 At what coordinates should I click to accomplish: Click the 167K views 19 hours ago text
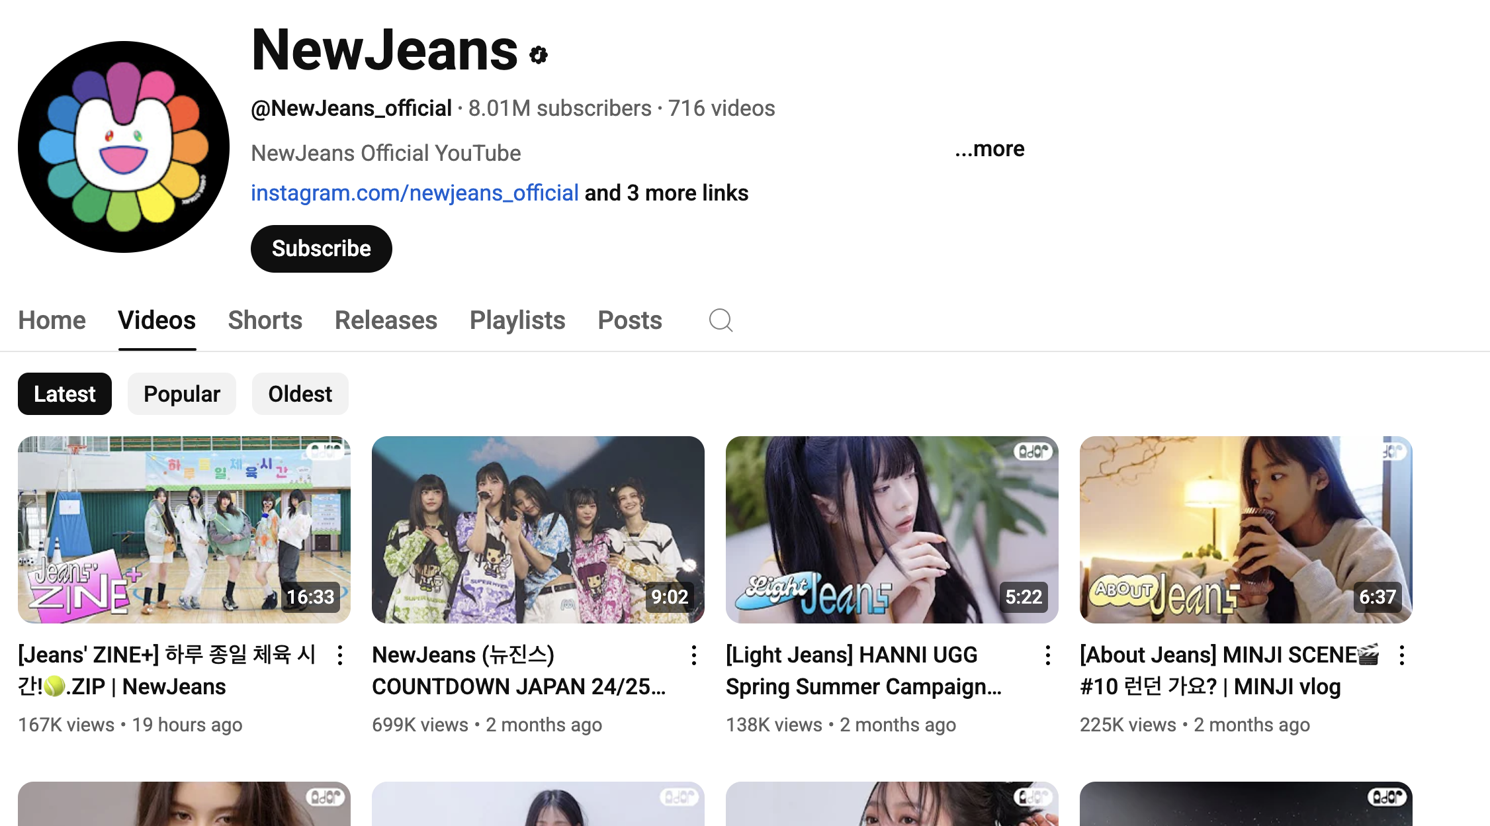130,725
